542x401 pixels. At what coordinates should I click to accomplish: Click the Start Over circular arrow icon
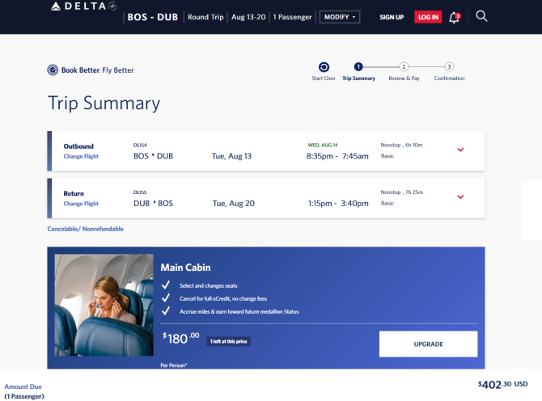click(x=324, y=66)
